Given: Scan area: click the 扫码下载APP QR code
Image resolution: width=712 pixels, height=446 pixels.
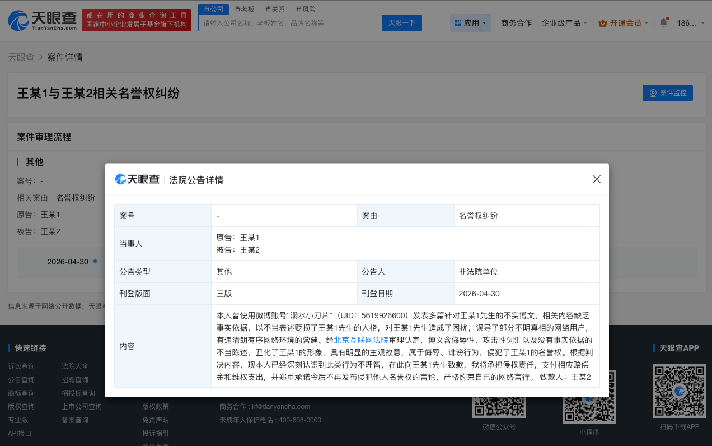Looking at the screenshot, I should click(679, 391).
